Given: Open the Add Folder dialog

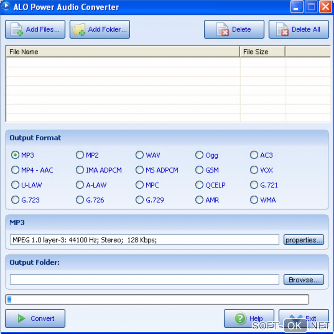Looking at the screenshot, I should click(x=100, y=30).
